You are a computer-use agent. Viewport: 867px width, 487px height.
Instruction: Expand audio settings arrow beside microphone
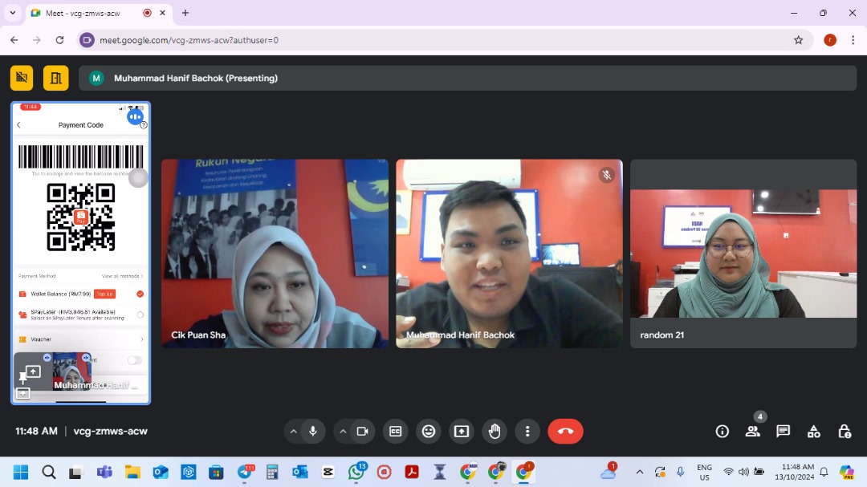294,432
